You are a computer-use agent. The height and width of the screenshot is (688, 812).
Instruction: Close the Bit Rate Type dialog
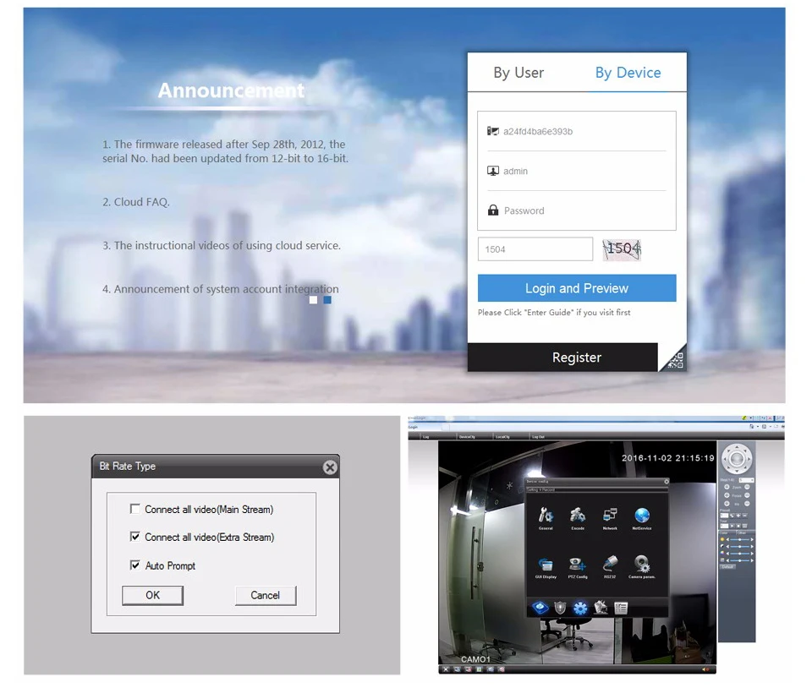[330, 467]
